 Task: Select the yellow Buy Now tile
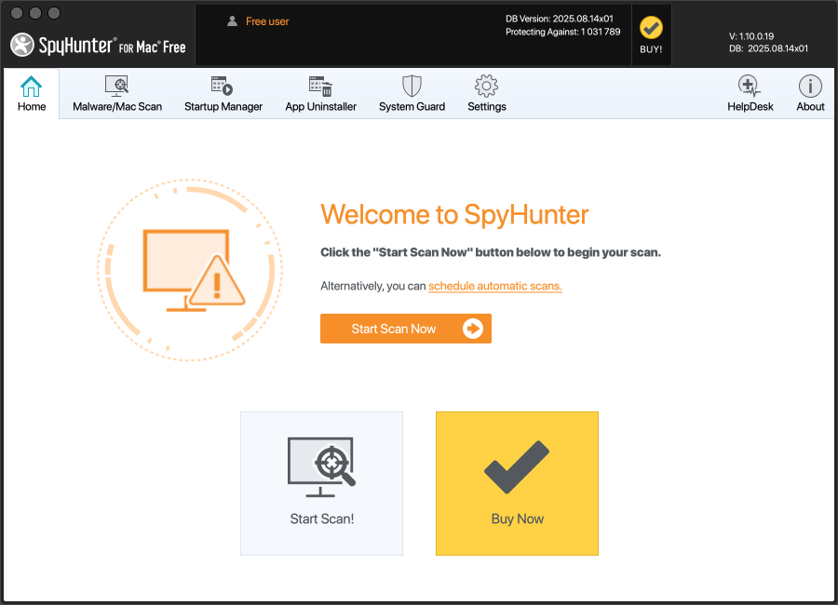517,483
